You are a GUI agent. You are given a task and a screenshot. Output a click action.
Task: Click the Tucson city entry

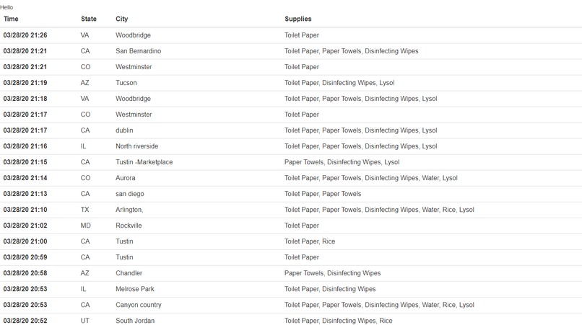[126, 83]
